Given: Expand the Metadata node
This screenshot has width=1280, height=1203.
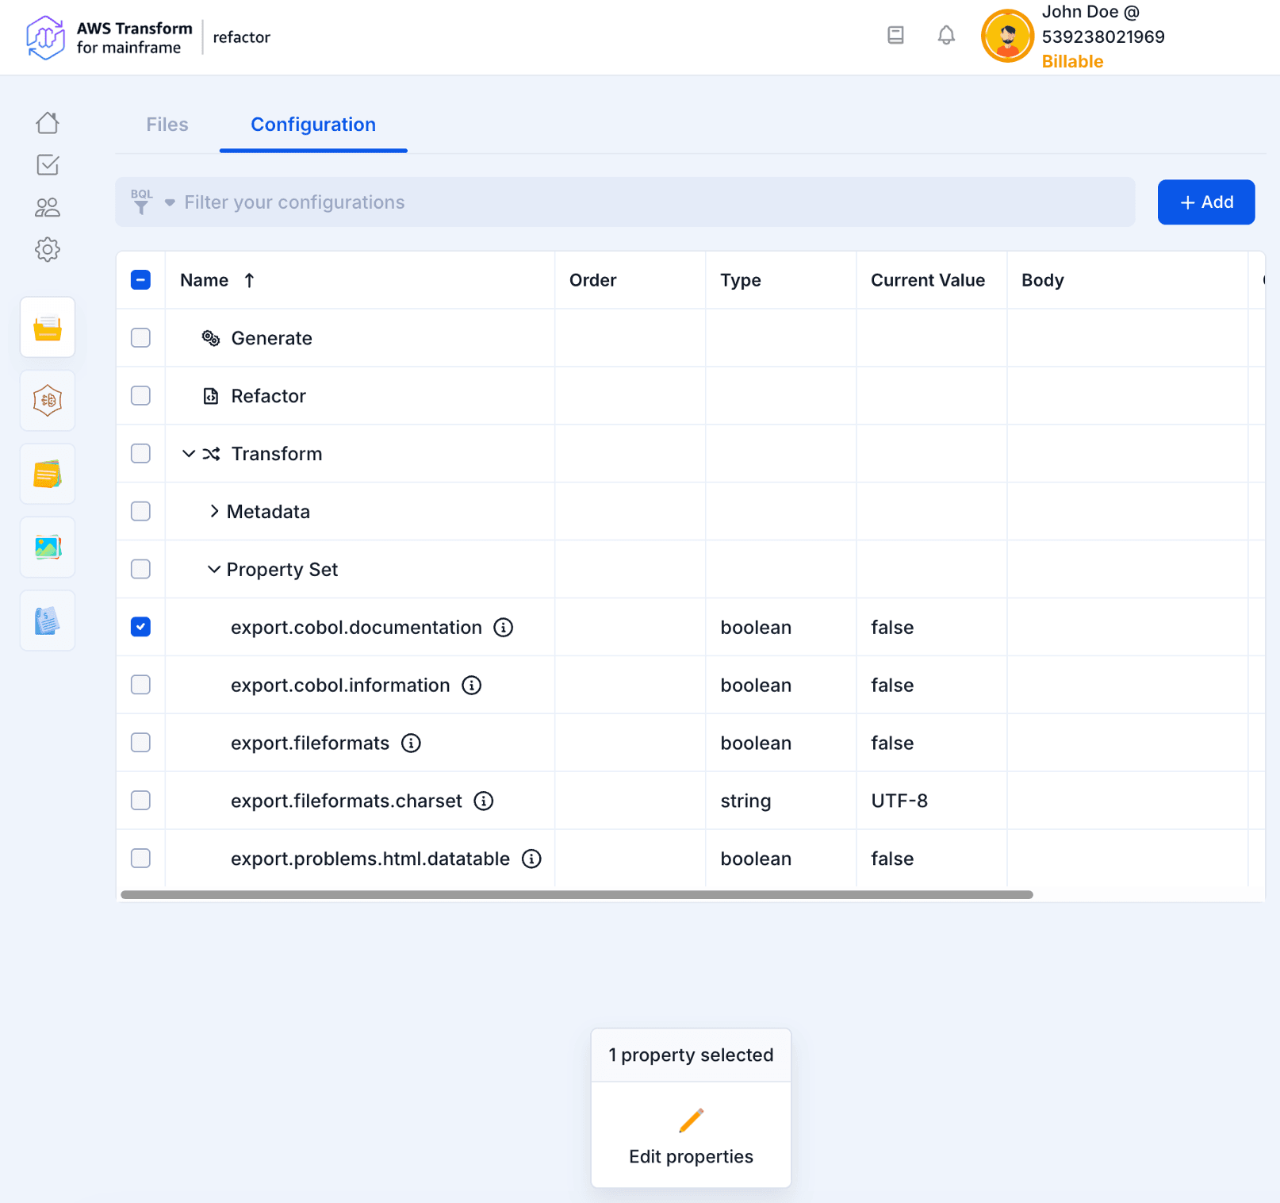Looking at the screenshot, I should [214, 512].
